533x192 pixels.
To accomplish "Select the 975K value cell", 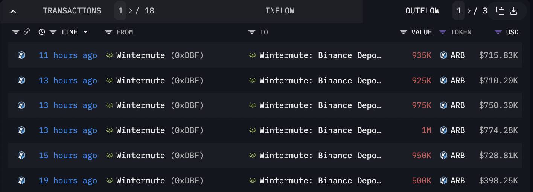I will 422,106.
